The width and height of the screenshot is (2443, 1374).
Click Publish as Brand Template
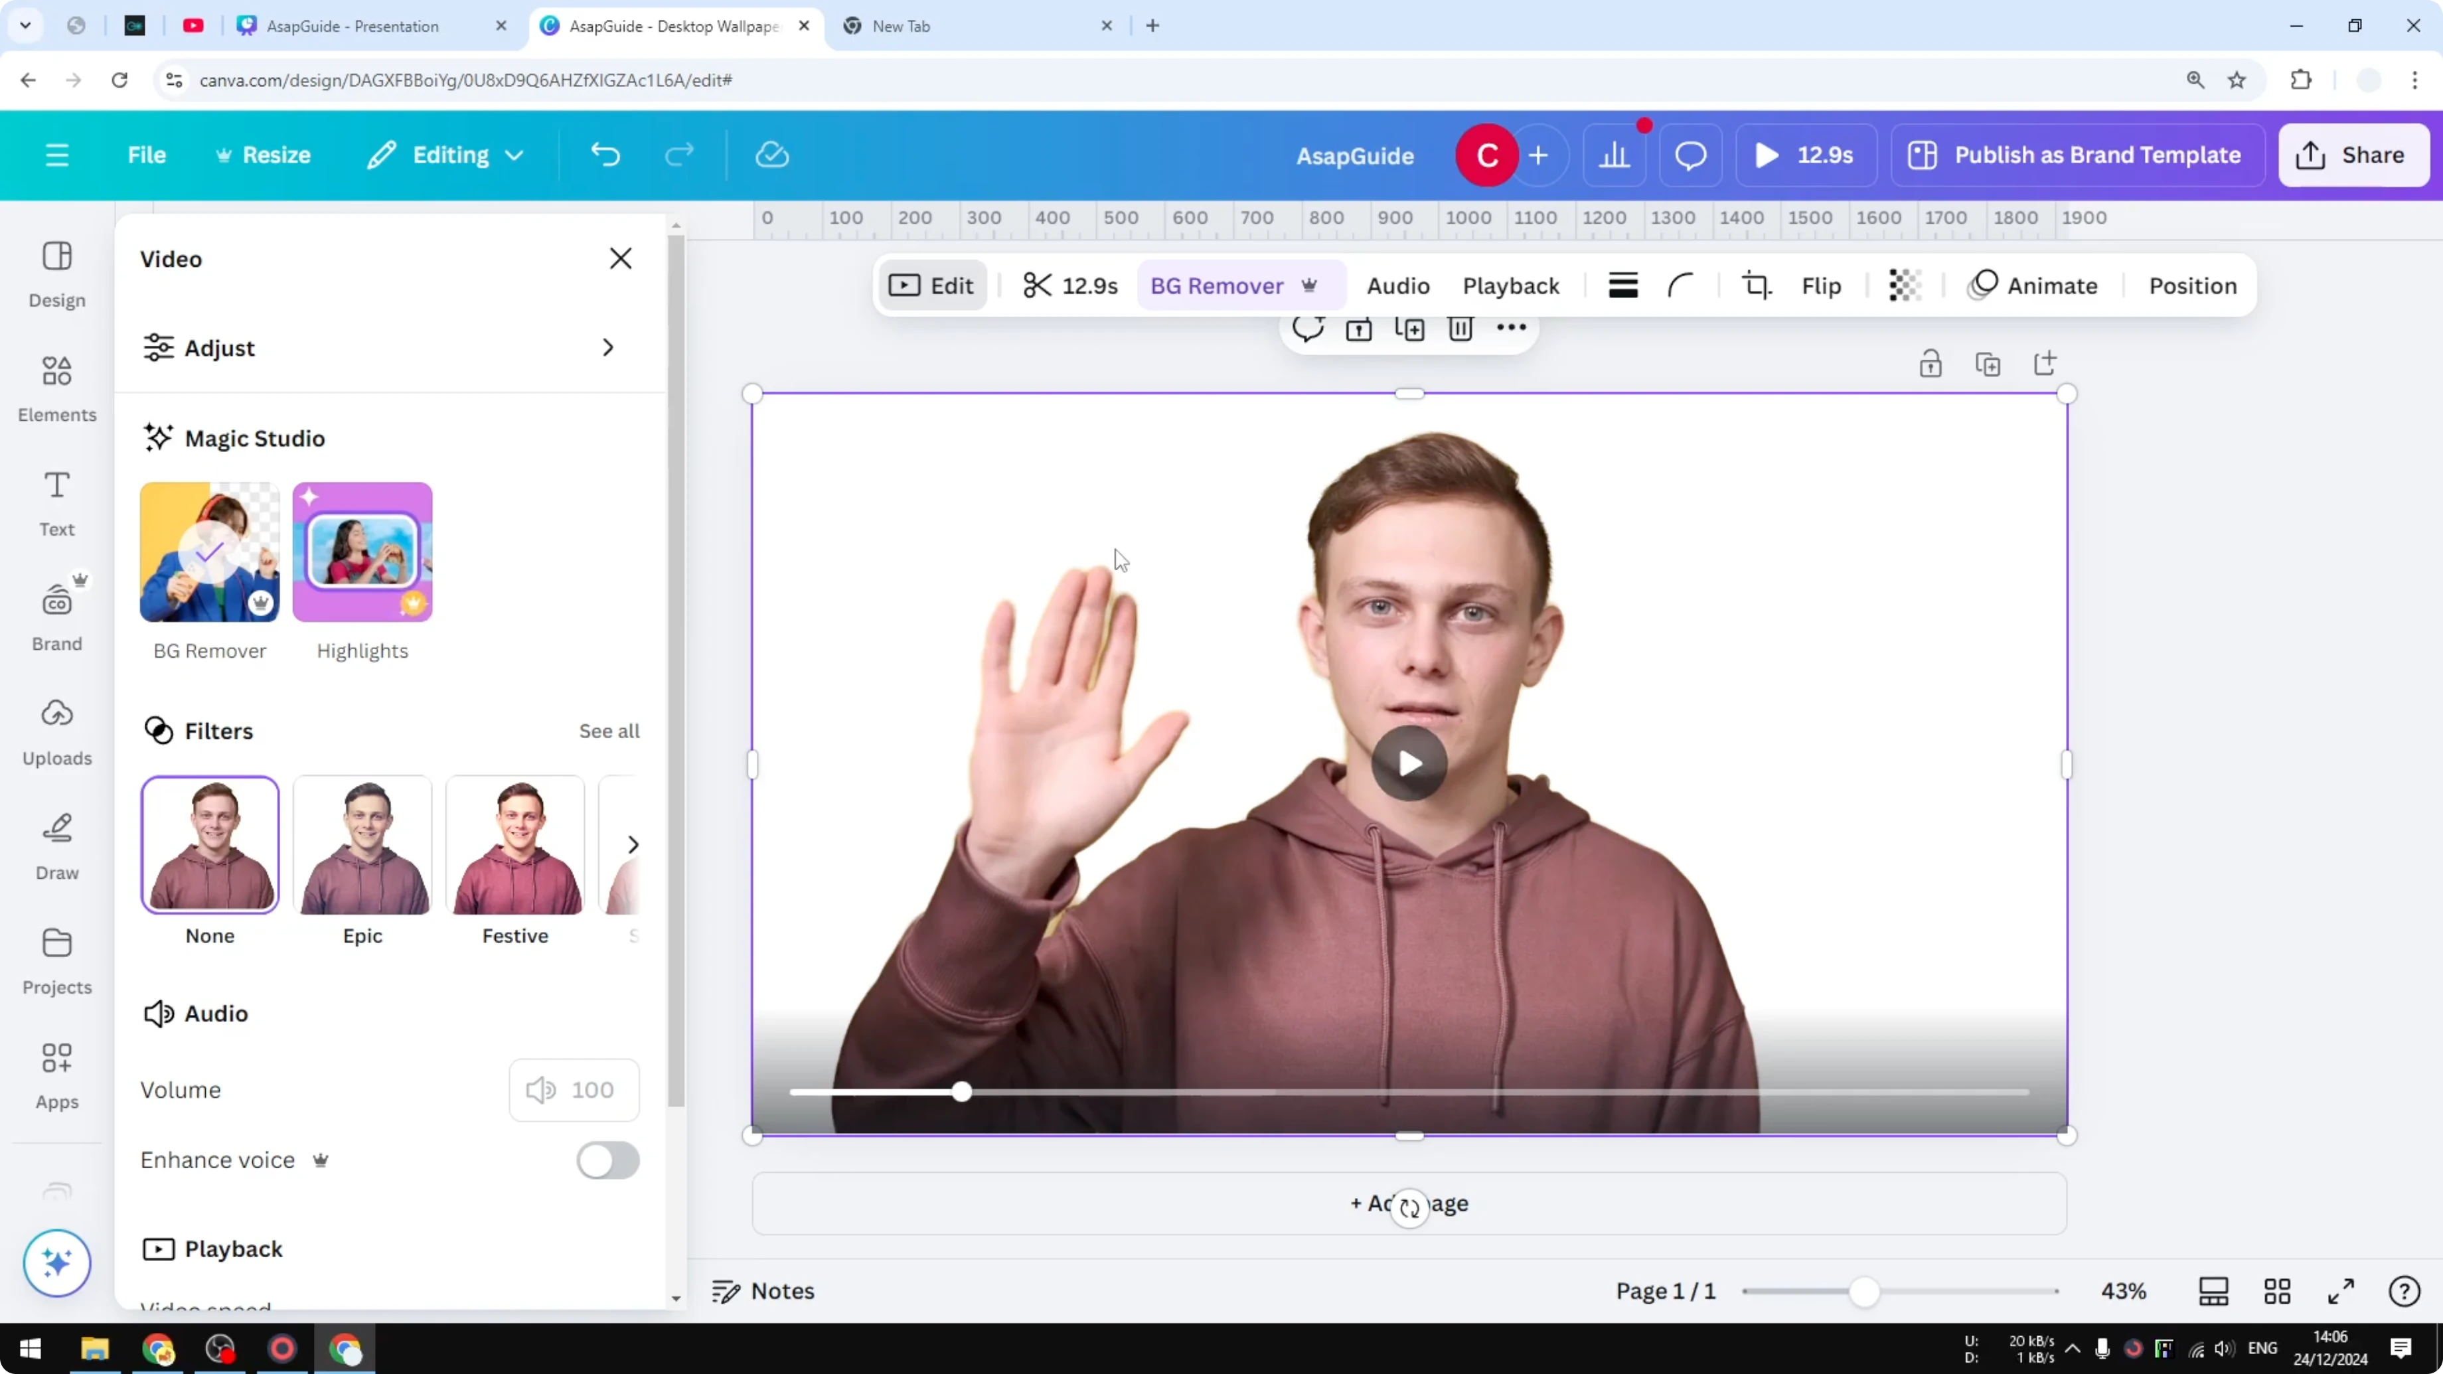(2076, 155)
